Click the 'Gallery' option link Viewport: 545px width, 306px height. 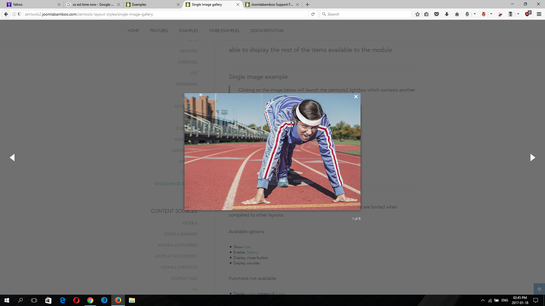click(x=252, y=252)
